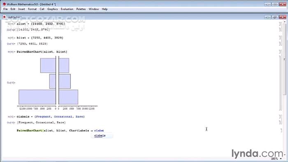Click the blist = {7250, 4401, 3829} input line
Viewport: 288px width, 162px height.
[40, 38]
